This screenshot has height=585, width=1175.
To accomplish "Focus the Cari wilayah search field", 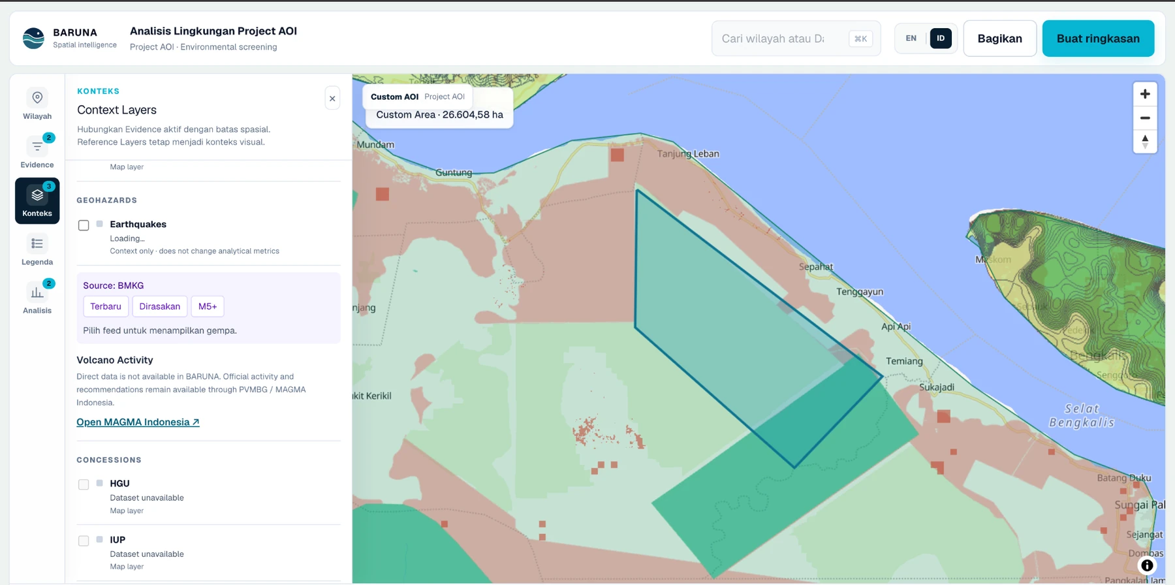I will tap(796, 39).
